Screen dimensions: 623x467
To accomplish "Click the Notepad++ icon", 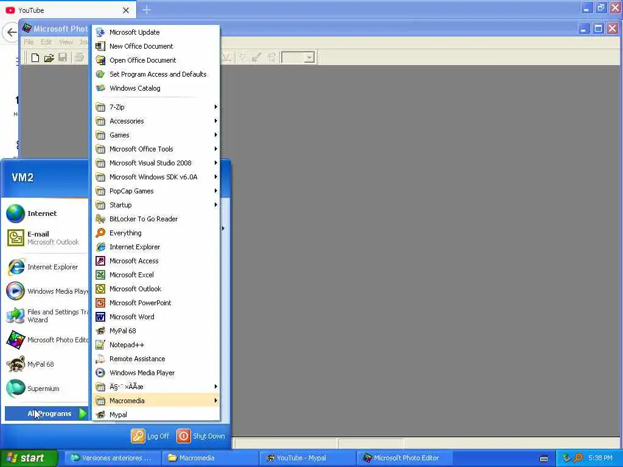I will [x=100, y=345].
